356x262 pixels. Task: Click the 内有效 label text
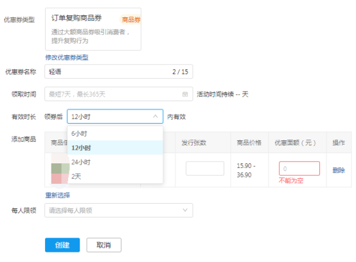coord(177,117)
